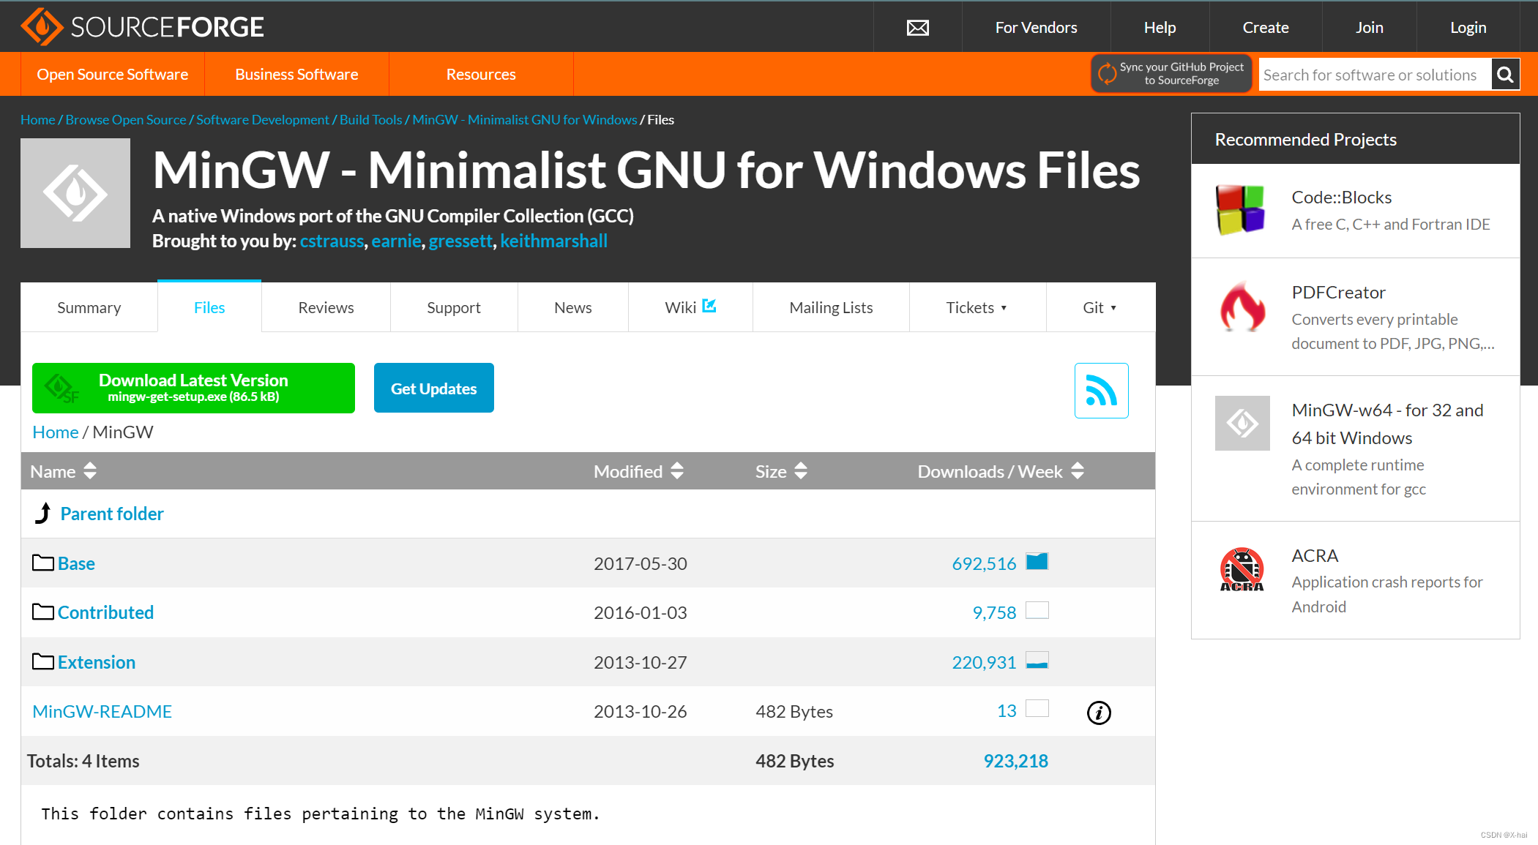The image size is (1538, 845).
Task: Sort file list by Name arrows
Action: tap(90, 471)
